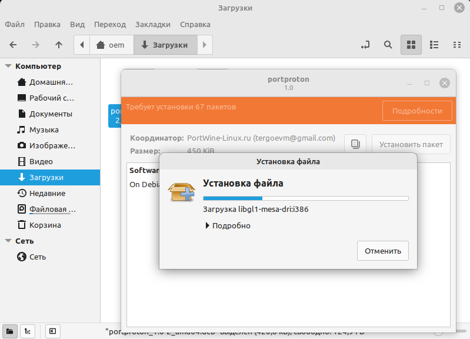Select Загрузки in sidebar
The height and width of the screenshot is (339, 470).
click(50, 177)
